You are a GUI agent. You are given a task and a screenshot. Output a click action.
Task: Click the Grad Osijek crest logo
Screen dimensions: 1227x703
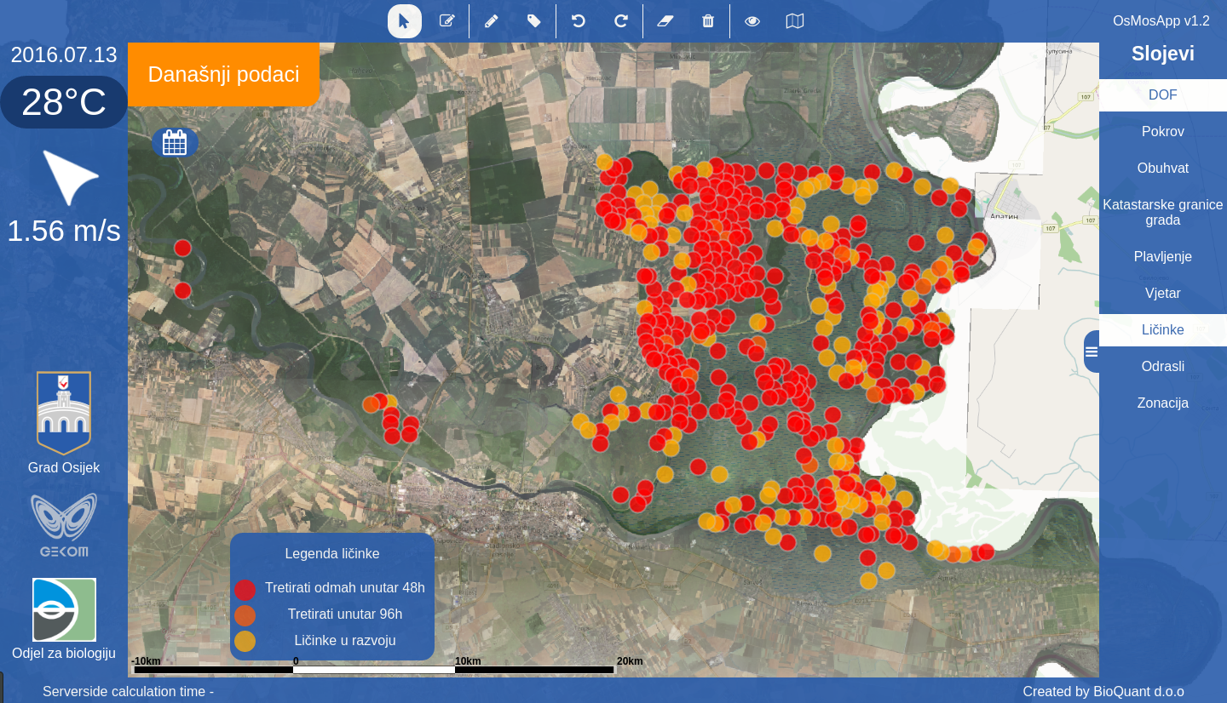pyautogui.click(x=64, y=412)
